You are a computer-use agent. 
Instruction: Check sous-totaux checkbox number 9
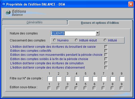click(121, 88)
